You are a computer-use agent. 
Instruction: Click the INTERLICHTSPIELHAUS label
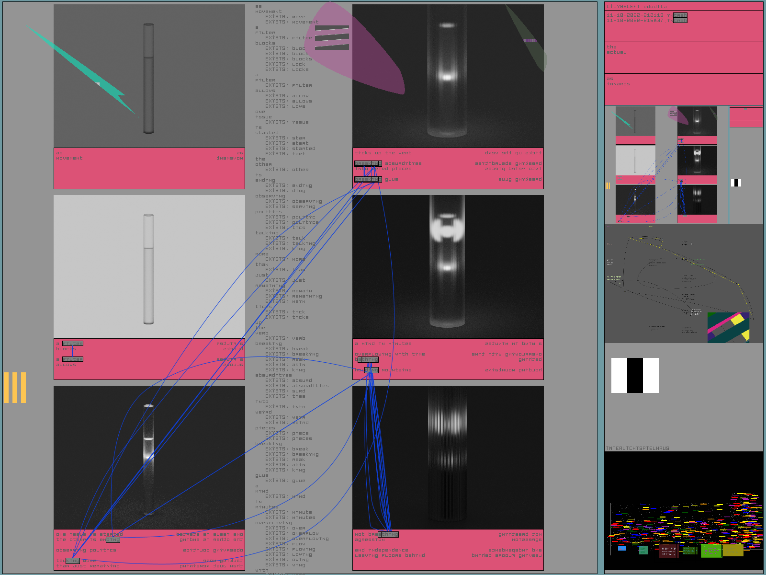638,448
